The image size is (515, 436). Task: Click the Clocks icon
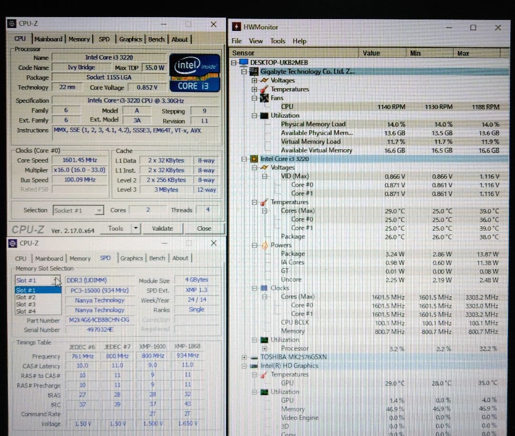(x=264, y=288)
